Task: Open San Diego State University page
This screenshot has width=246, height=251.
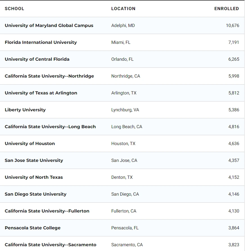Action: (35, 194)
